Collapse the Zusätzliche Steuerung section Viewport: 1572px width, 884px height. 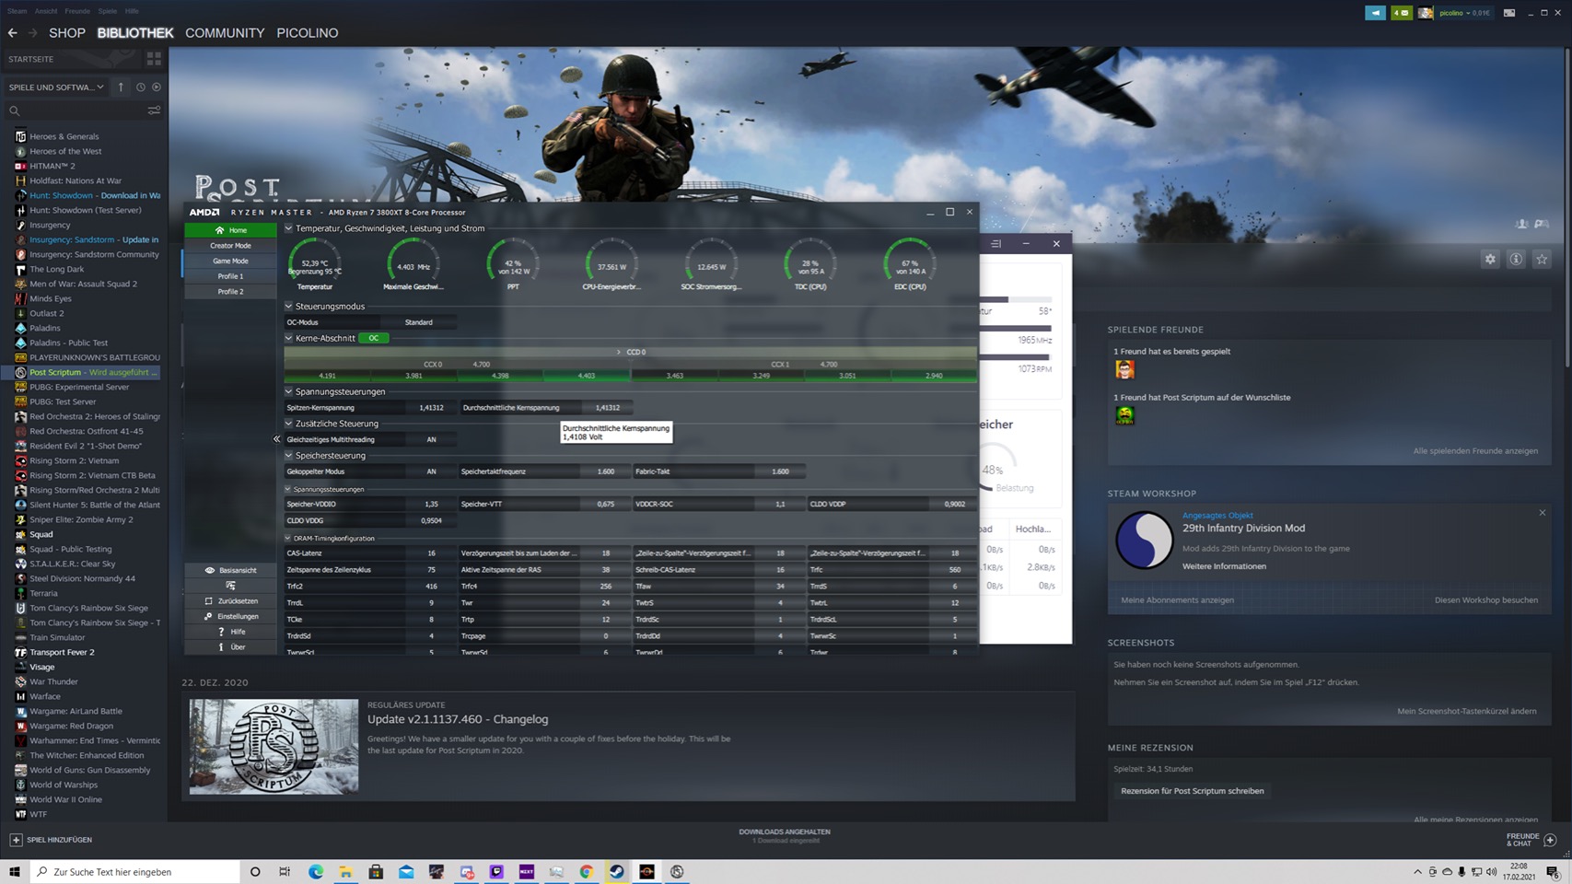pos(288,424)
